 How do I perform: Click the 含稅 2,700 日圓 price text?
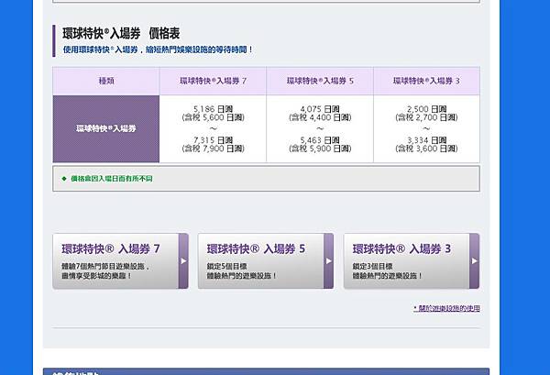(426, 117)
